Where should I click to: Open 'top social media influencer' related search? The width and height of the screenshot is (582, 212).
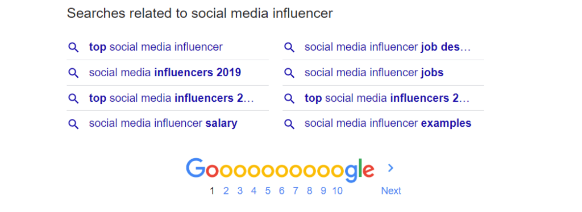[x=156, y=47]
